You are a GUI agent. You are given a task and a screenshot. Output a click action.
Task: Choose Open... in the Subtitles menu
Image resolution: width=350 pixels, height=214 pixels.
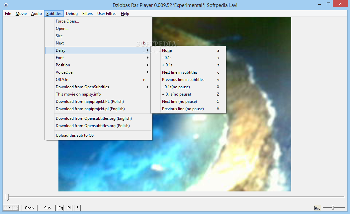98,29
